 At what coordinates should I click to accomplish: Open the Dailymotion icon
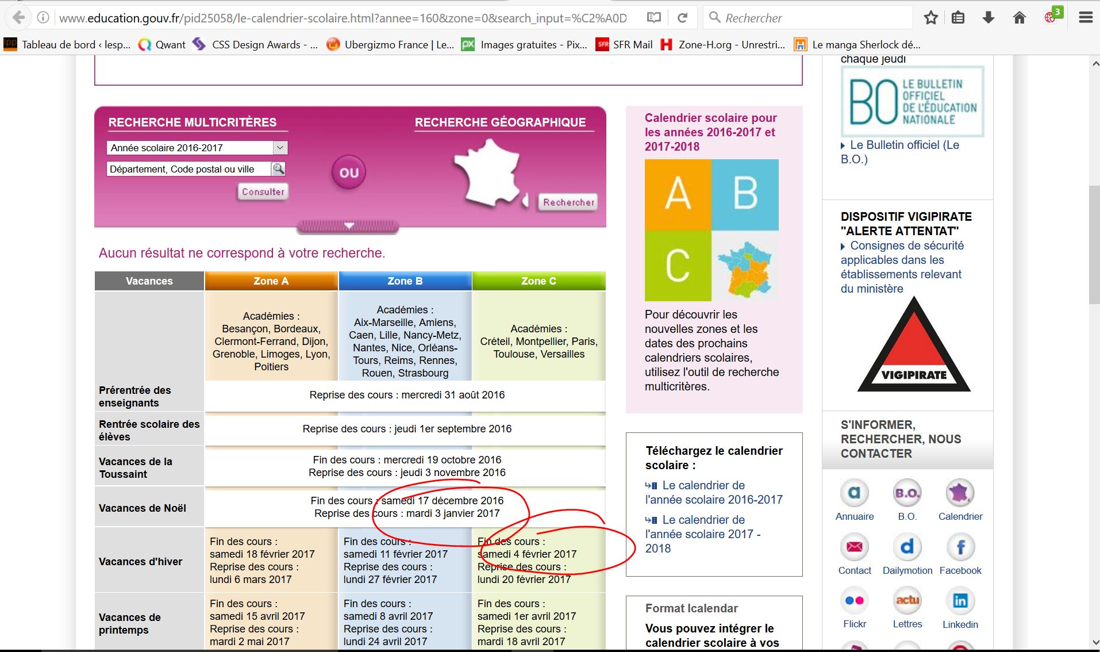(907, 547)
